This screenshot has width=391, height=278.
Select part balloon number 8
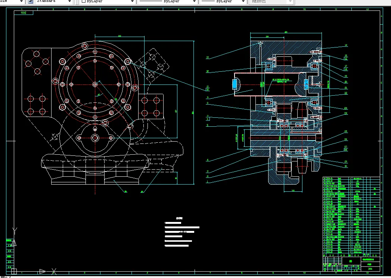coord(208,103)
